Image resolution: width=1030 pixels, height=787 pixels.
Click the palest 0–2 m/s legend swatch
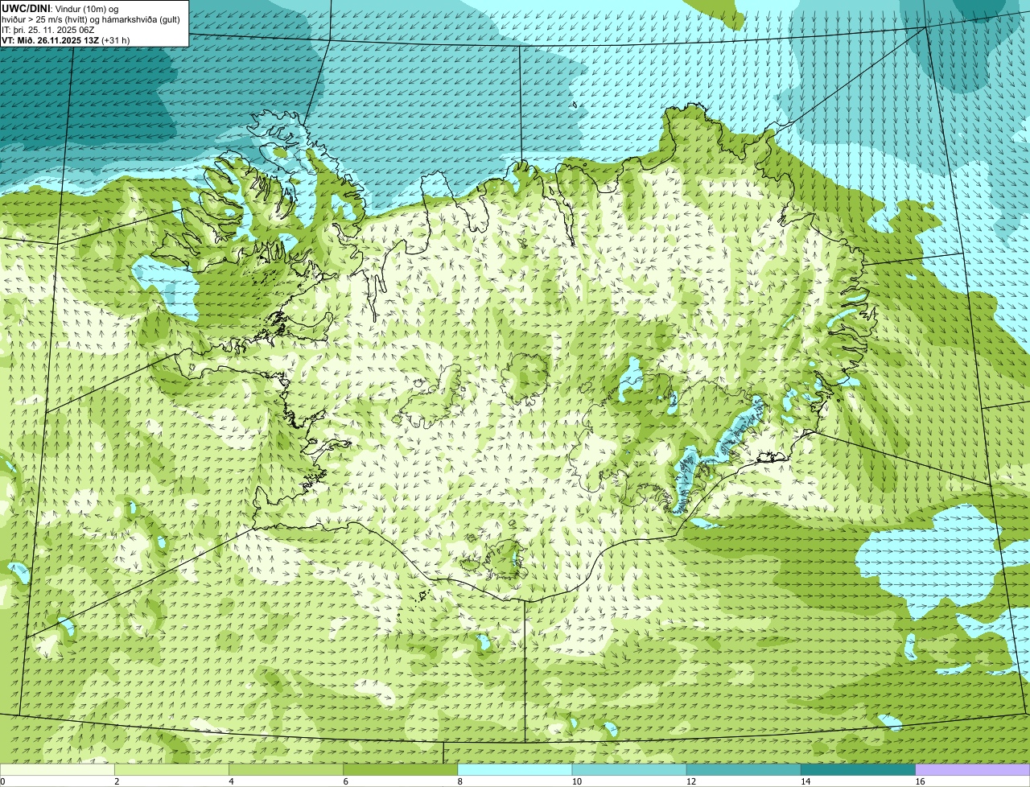[x=57, y=769]
